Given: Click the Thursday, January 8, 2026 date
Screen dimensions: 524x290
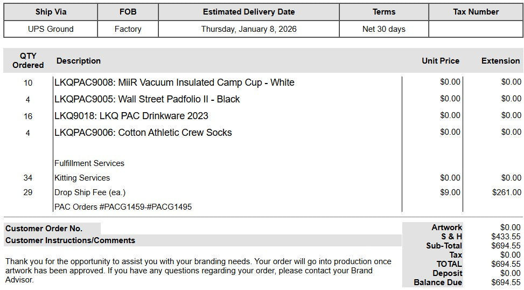Looking at the screenshot, I should 249,29.
